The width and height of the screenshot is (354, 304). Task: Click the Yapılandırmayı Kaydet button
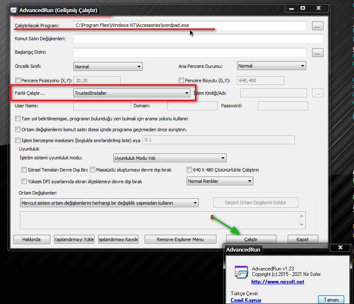click(x=118, y=239)
